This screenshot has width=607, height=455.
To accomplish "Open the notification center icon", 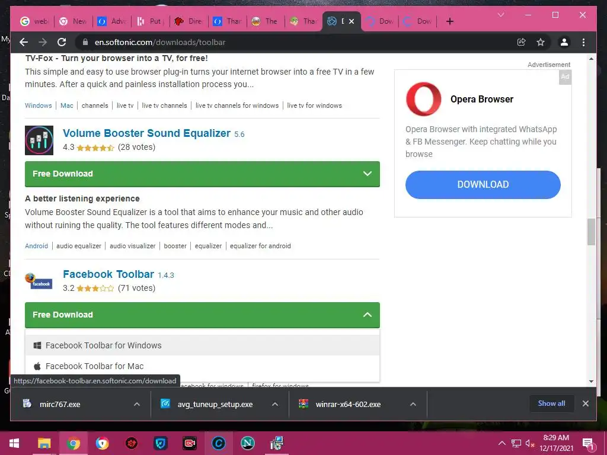I will (x=587, y=443).
